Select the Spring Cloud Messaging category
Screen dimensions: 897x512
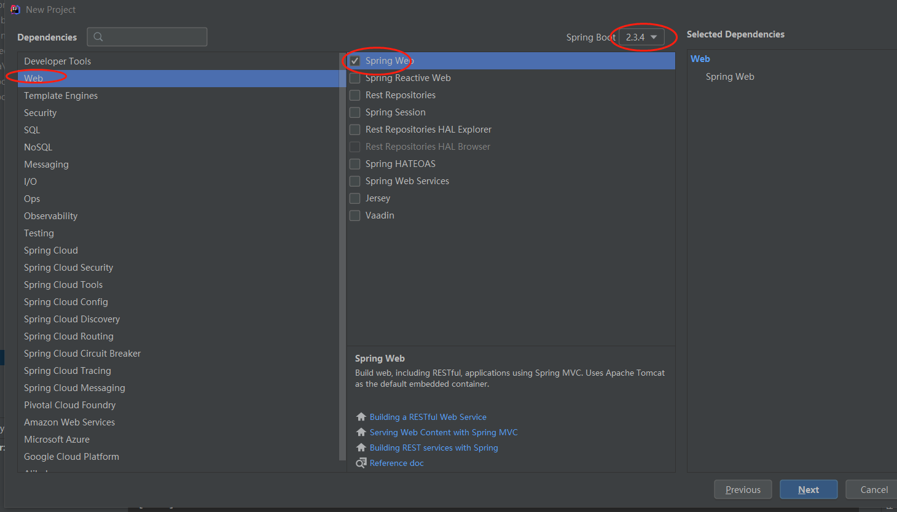click(x=178, y=388)
